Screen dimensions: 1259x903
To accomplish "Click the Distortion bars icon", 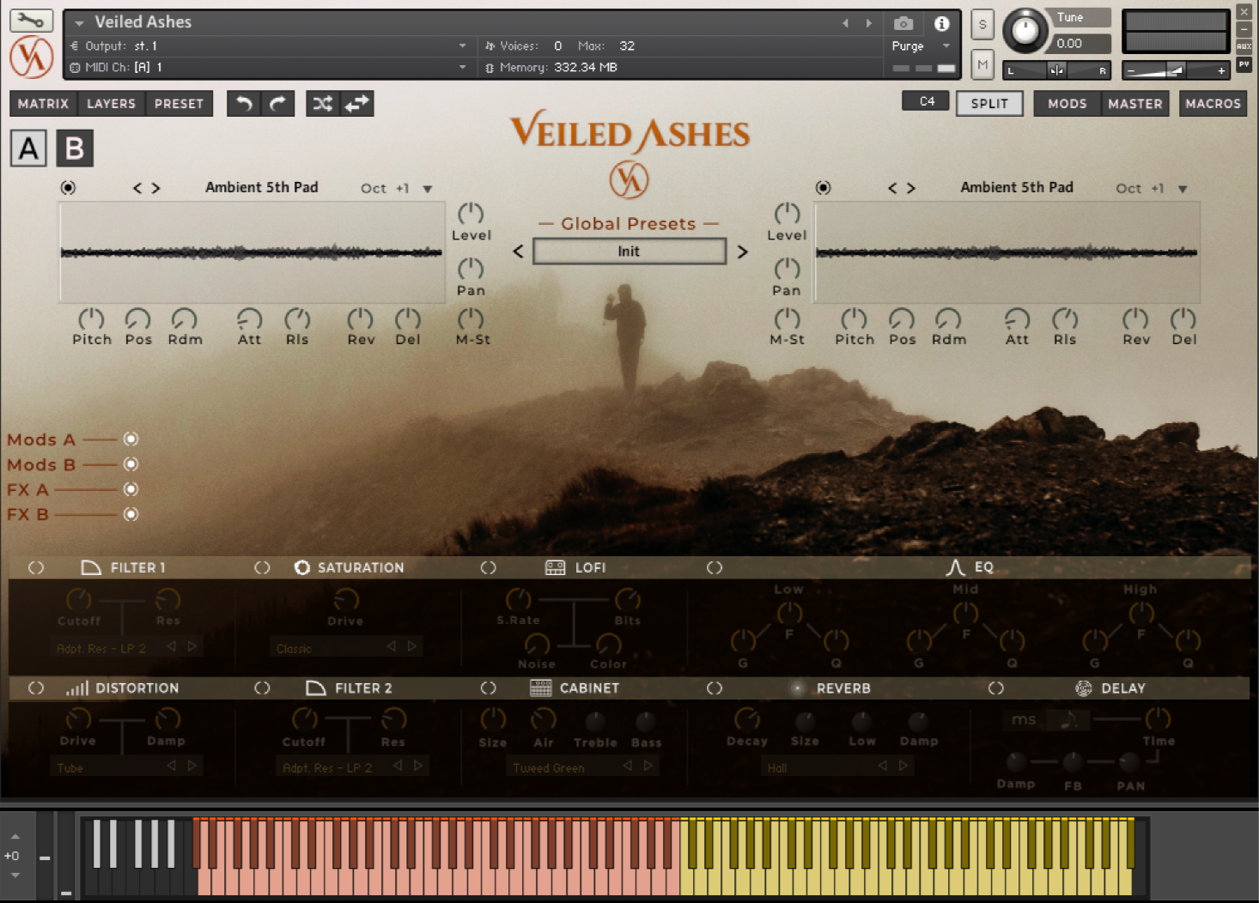I will pos(77,688).
